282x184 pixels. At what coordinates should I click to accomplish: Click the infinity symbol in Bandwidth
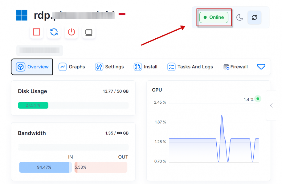click(119, 133)
